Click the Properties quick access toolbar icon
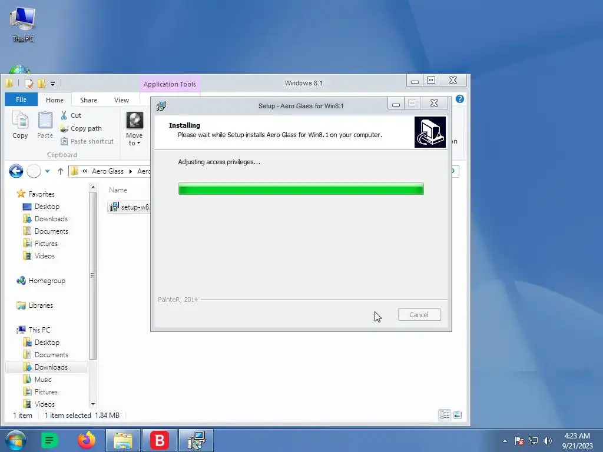 (x=29, y=84)
